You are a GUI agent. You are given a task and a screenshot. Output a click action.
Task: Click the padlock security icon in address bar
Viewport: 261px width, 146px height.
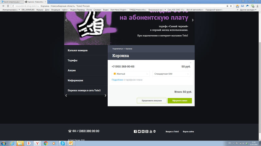pos(227,6)
